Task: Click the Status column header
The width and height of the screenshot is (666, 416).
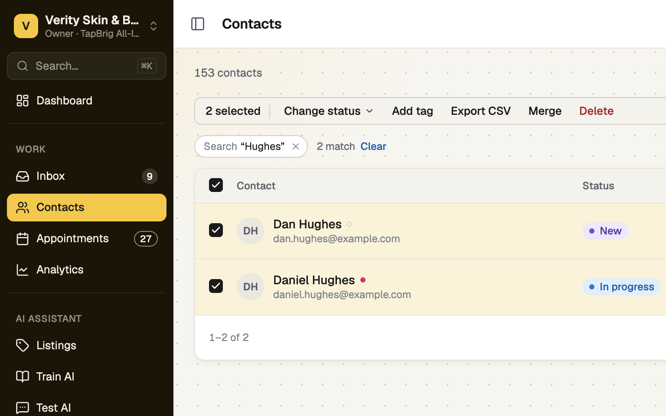Action: (x=598, y=186)
